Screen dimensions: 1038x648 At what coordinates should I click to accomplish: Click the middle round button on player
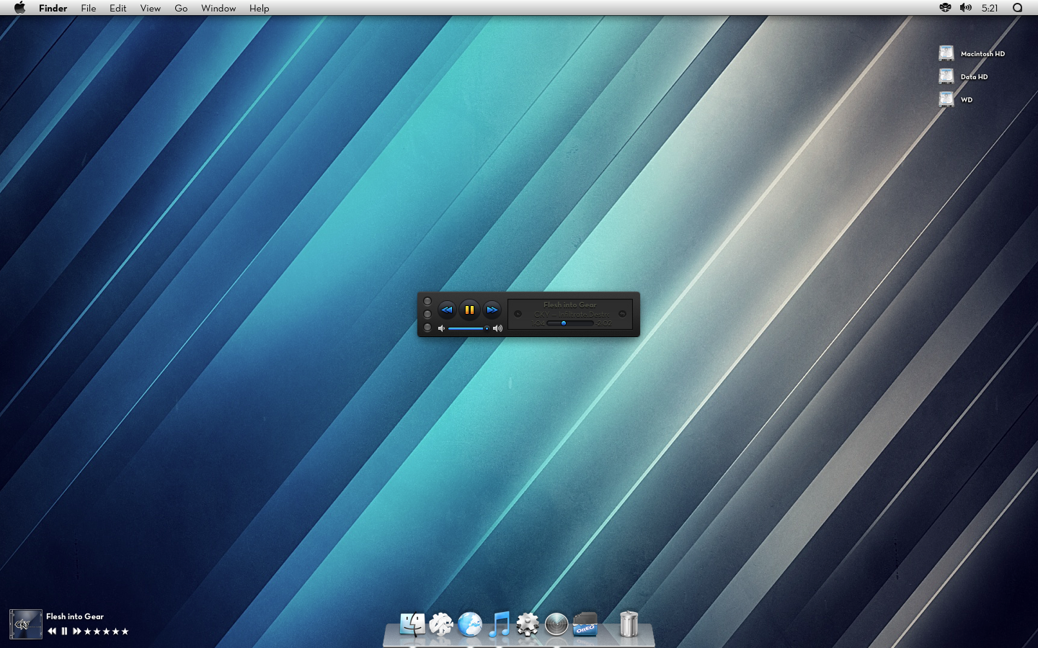(x=427, y=315)
